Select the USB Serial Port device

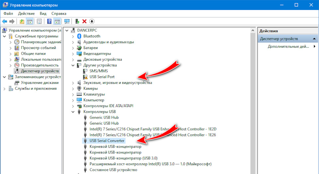coord(102,77)
